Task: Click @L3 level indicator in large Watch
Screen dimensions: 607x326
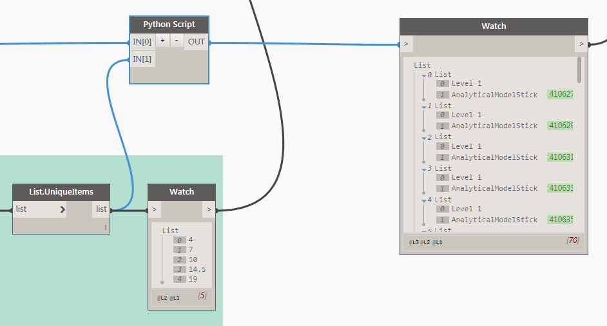Action: (x=414, y=242)
